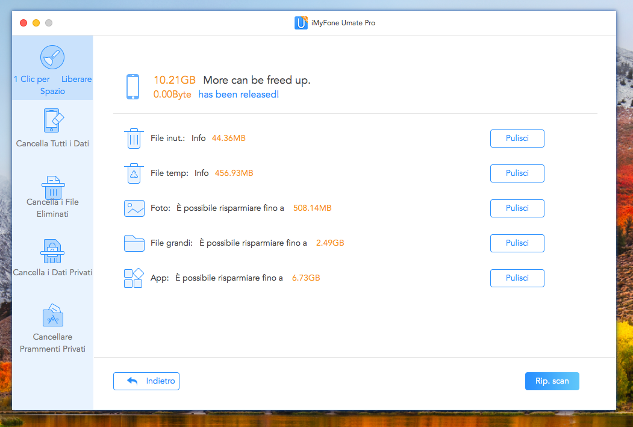
Task: Click the File grandi folder icon
Action: click(134, 243)
